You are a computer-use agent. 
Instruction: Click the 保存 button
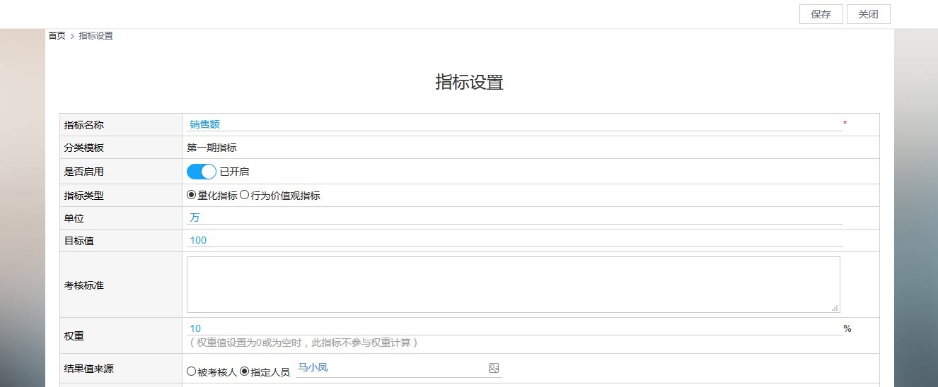[x=821, y=14]
